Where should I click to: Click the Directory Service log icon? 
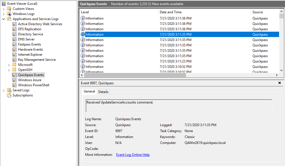pyautogui.click(x=14, y=34)
